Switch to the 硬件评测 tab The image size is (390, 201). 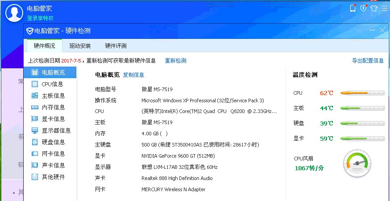point(116,46)
